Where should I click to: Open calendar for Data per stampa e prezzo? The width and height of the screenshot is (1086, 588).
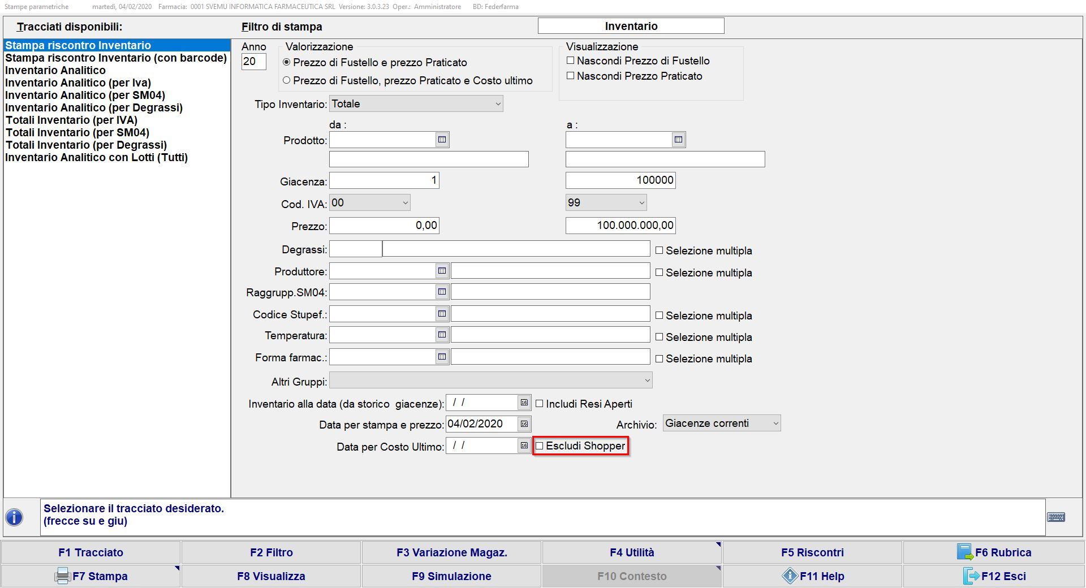click(x=524, y=424)
